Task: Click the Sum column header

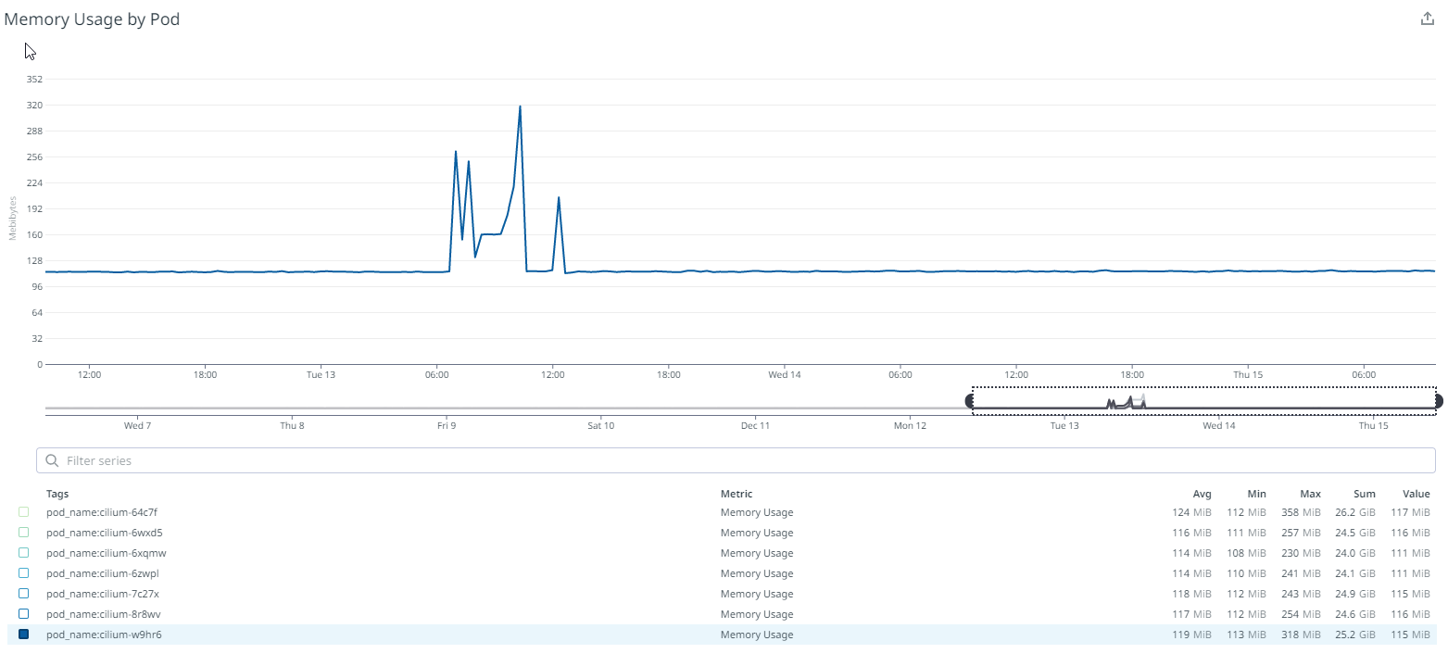Action: coord(1365,494)
